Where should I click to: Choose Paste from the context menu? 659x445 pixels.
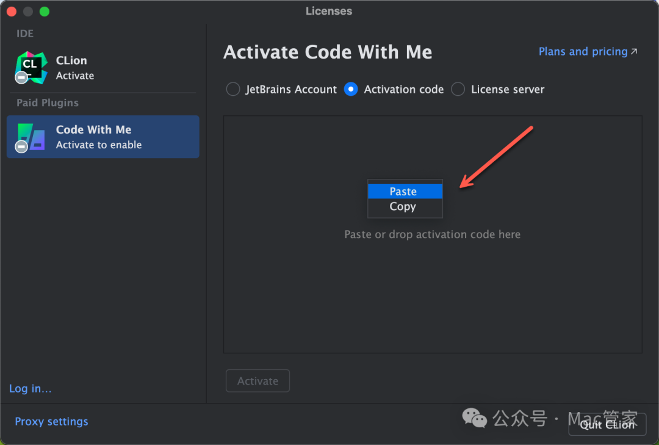[x=405, y=192]
